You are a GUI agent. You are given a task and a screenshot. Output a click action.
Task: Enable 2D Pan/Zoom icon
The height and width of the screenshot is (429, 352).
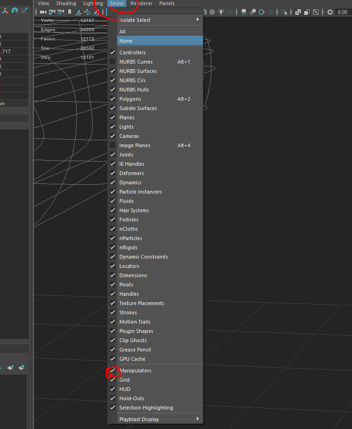coord(87,13)
